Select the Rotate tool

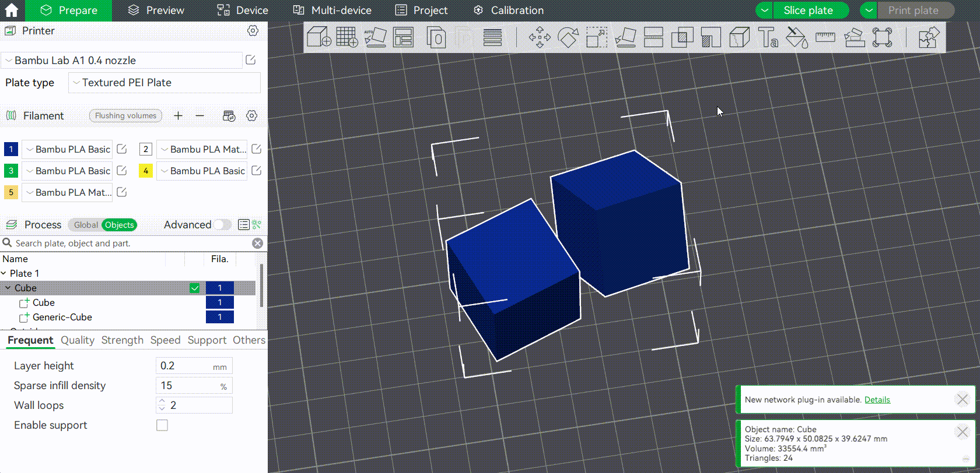[568, 37]
